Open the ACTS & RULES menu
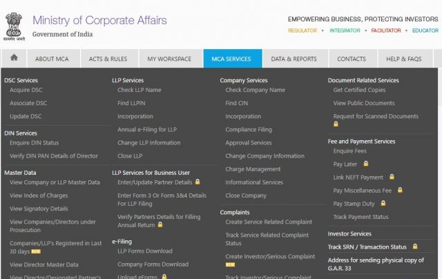 tap(108, 59)
